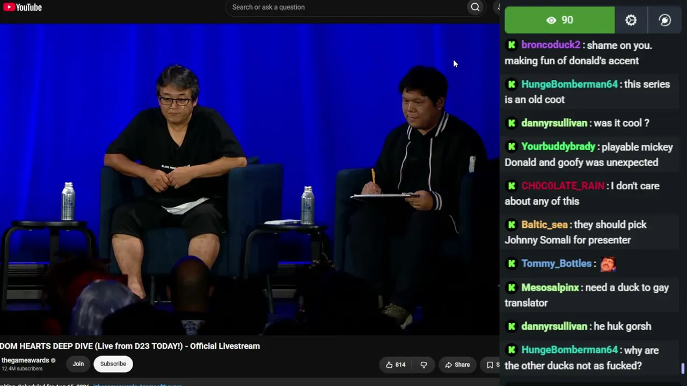Click the verified badge beside thegameawards
Screen dimensions: 687x386
tap(53, 360)
